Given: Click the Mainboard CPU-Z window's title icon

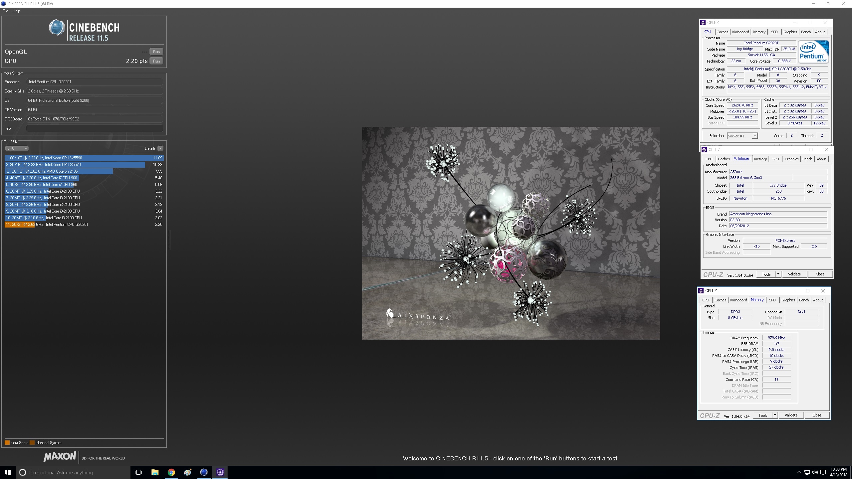Looking at the screenshot, I should pyautogui.click(x=704, y=150).
